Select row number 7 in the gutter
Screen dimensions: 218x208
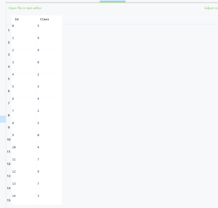(9, 103)
